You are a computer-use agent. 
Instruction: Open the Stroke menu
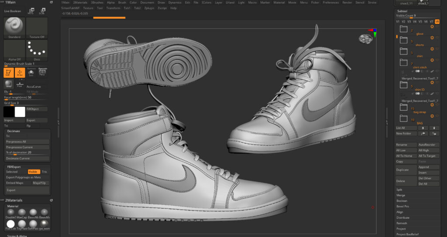[x=372, y=2]
